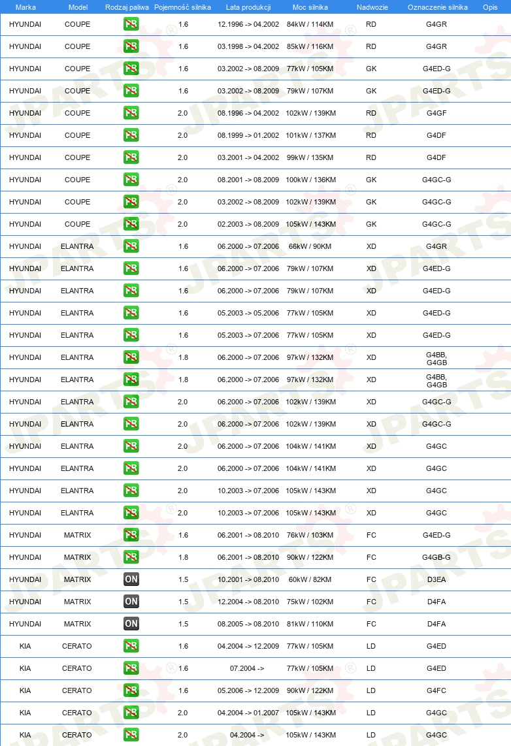Select engine code G4GF cell

tap(437, 113)
